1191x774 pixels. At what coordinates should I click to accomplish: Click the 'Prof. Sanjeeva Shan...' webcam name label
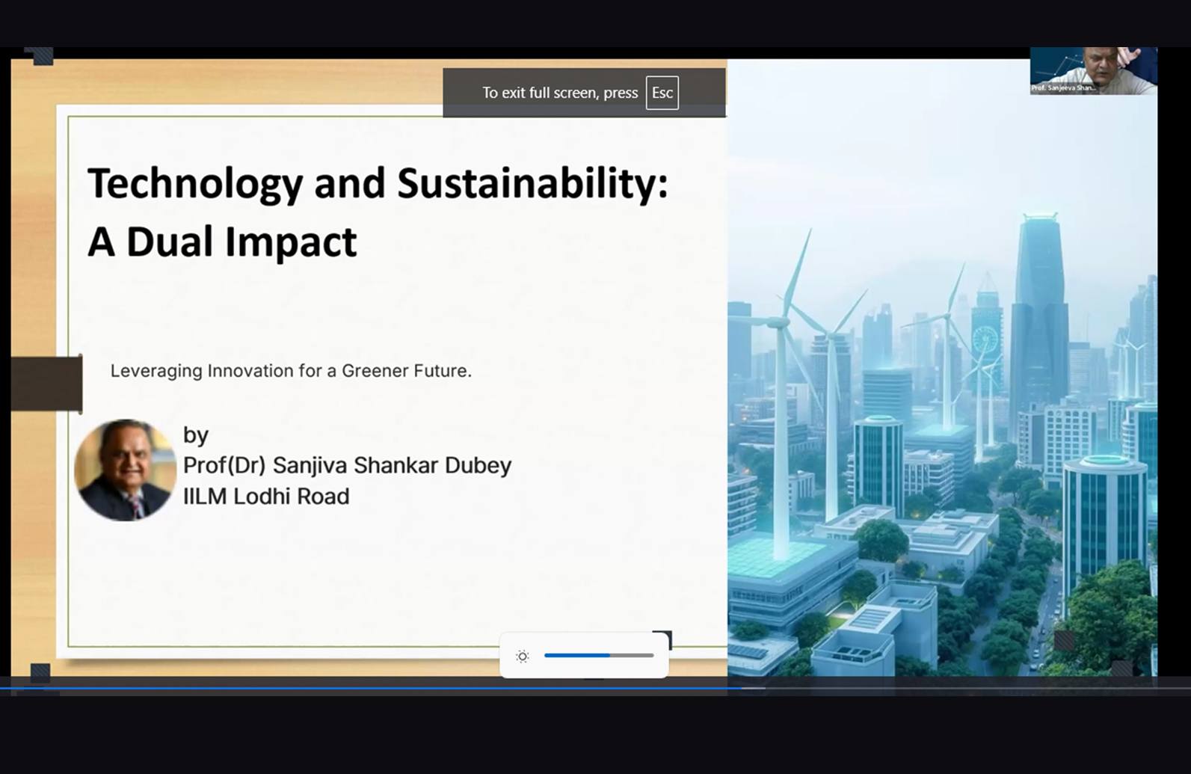point(1063,88)
